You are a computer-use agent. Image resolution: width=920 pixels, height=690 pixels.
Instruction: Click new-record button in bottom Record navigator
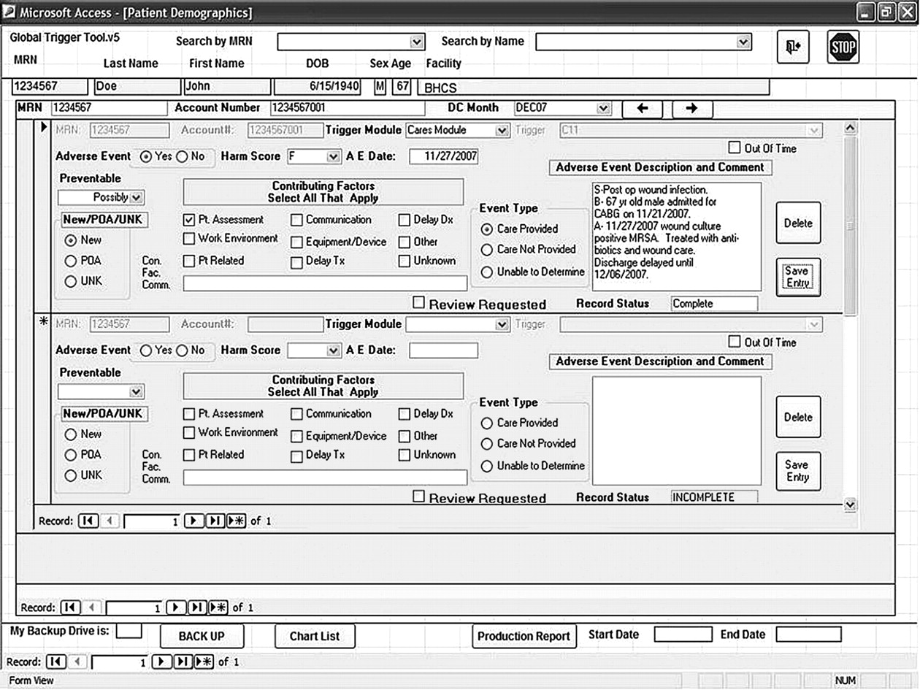[204, 662]
